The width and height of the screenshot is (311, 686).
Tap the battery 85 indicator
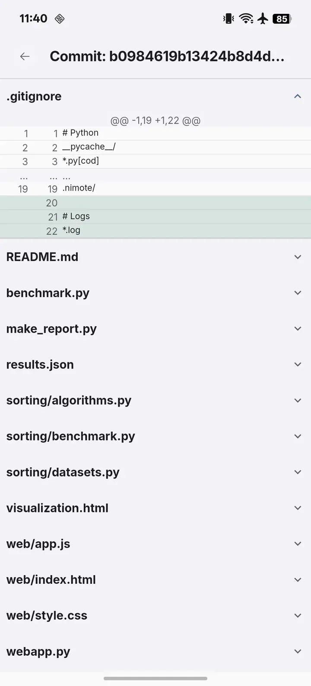282,19
